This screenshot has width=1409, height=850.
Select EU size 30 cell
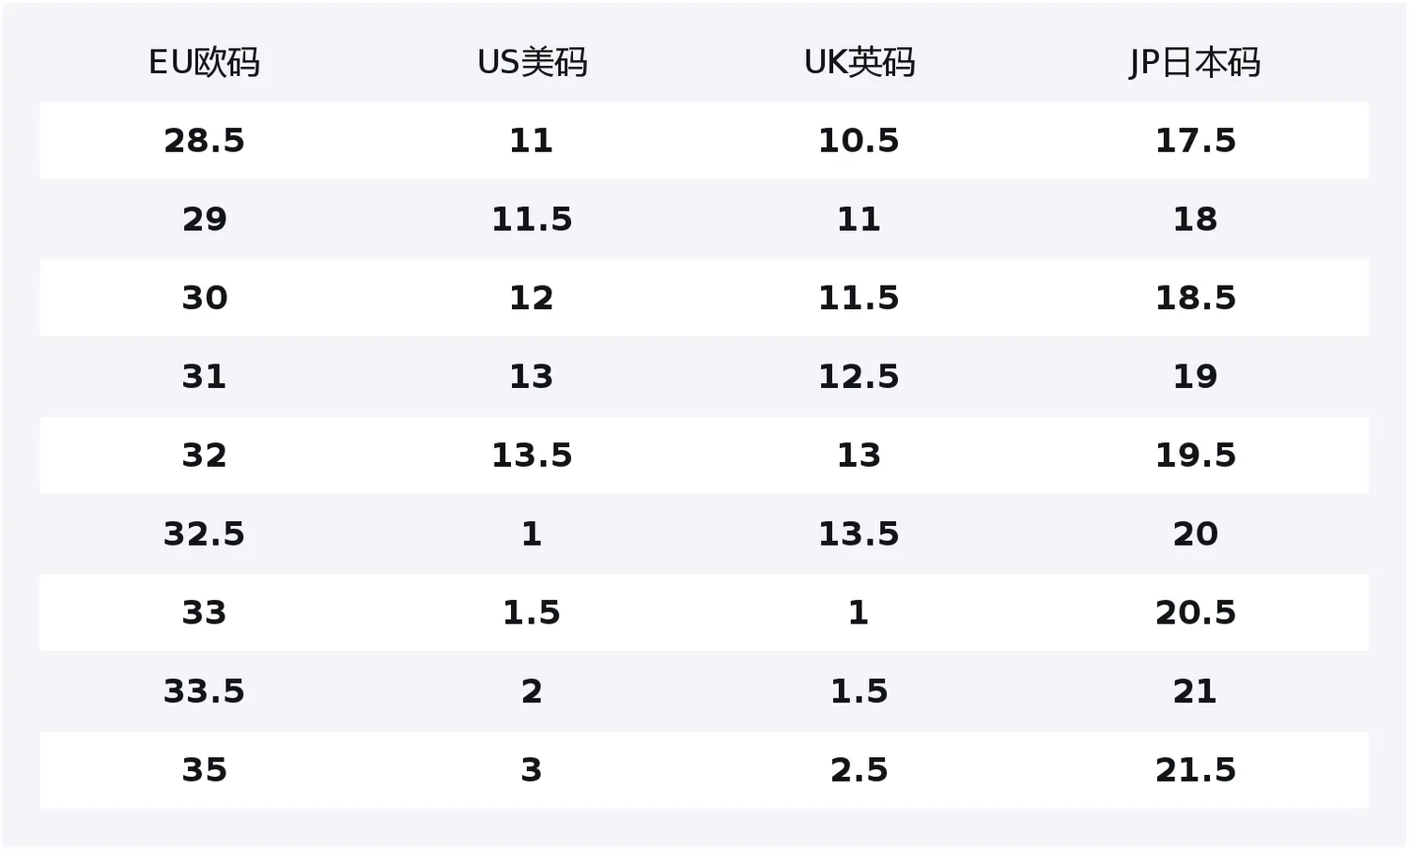(x=204, y=299)
